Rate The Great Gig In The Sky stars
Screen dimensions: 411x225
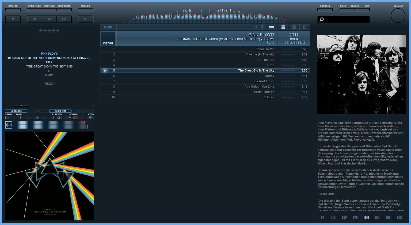click(x=288, y=70)
